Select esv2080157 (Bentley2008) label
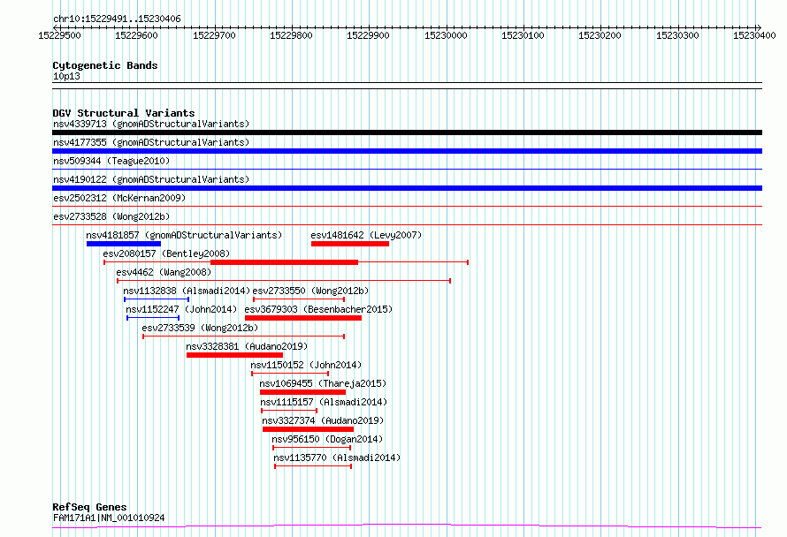787x537 pixels. (x=166, y=253)
